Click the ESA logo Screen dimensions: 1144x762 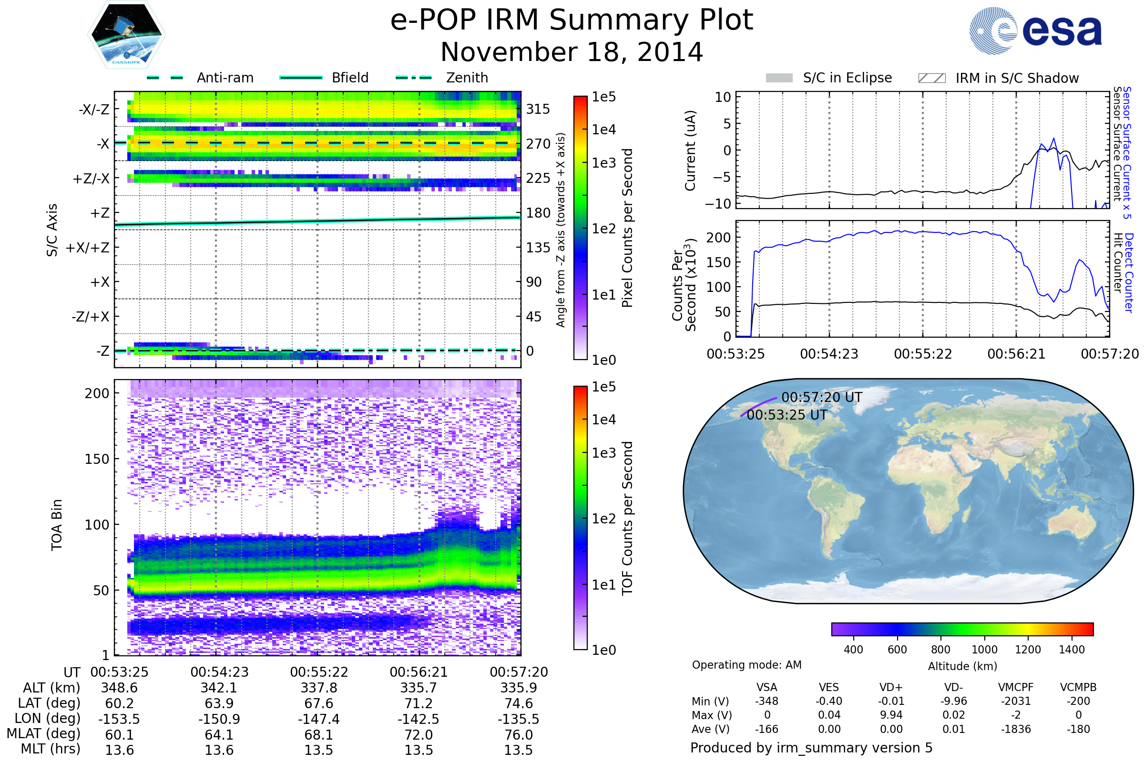tap(1035, 31)
